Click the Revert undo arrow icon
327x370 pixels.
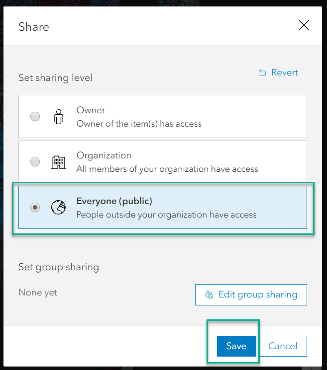coord(262,73)
